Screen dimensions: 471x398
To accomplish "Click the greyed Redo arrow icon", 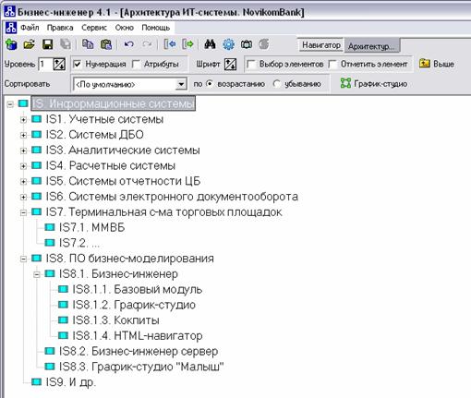I will click(x=147, y=44).
